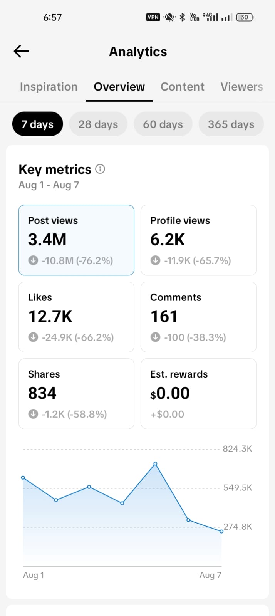Switch range to 60 days

click(x=163, y=124)
